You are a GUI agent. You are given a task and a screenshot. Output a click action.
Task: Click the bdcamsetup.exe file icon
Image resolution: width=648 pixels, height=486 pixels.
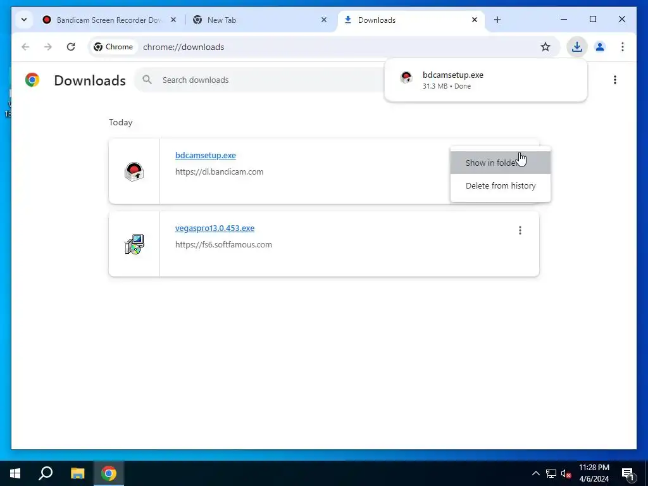pos(134,171)
